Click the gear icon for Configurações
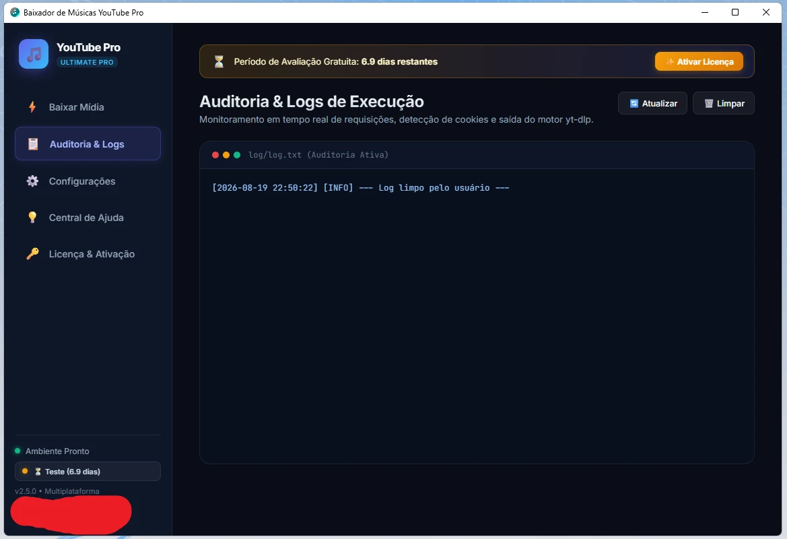This screenshot has width=787, height=539. pyautogui.click(x=32, y=181)
